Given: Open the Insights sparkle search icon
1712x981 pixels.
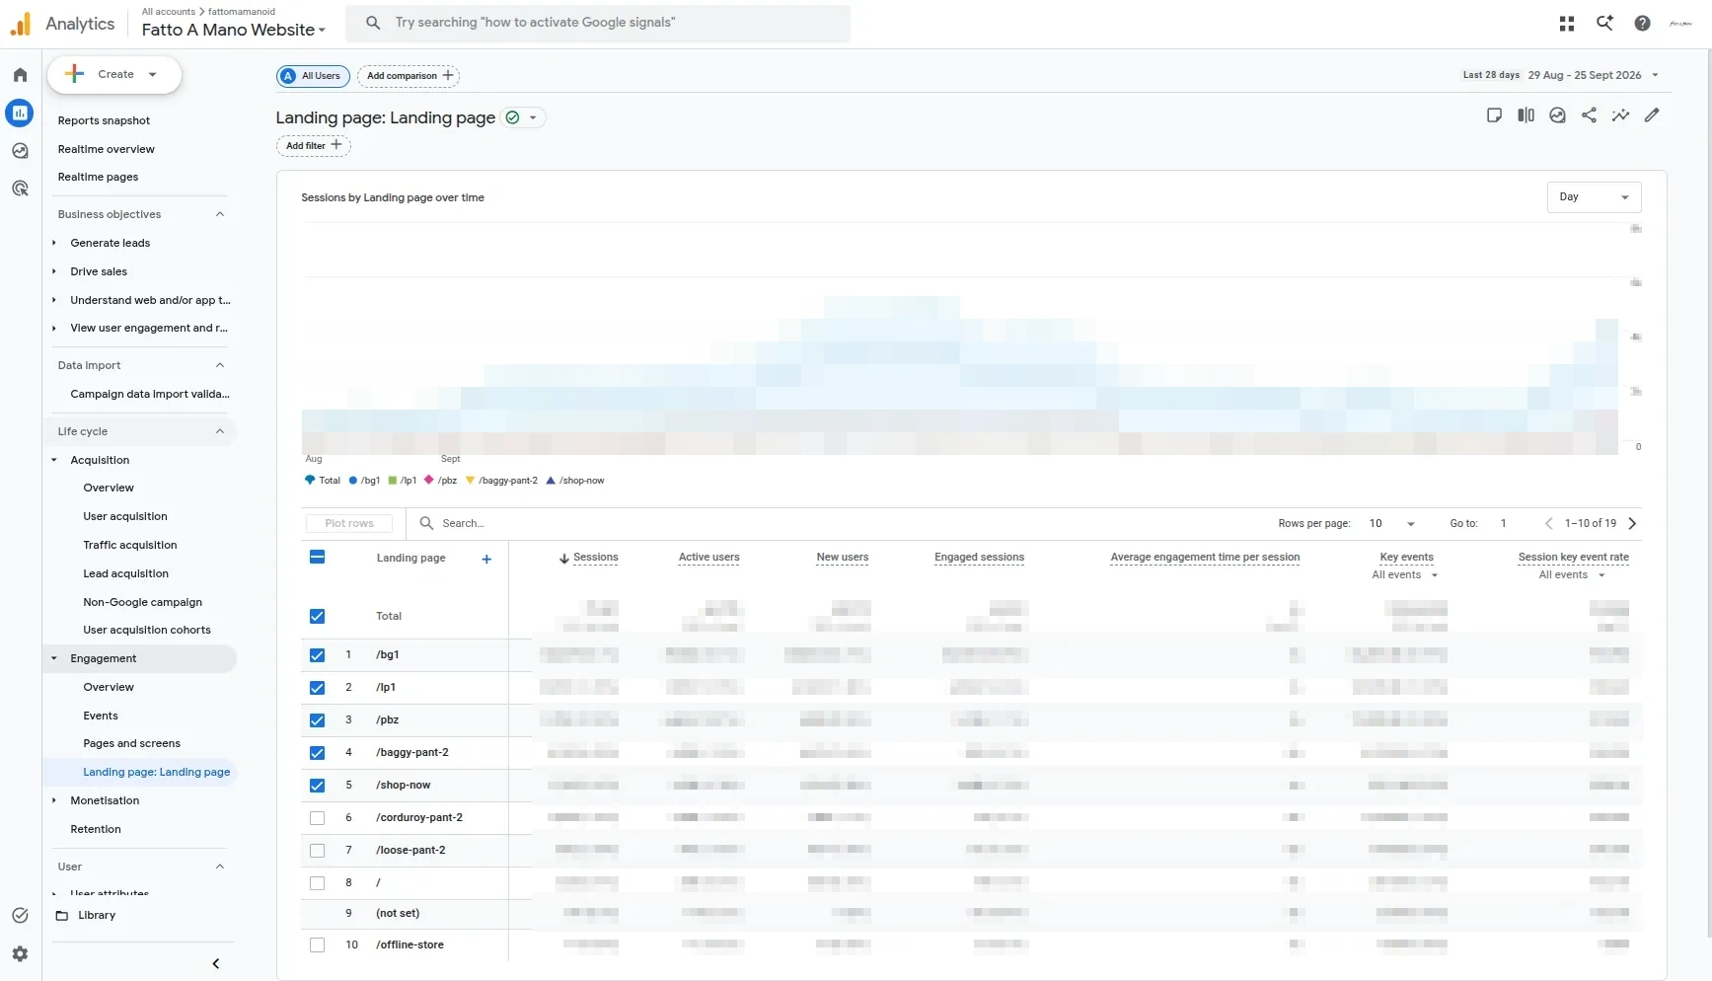Looking at the screenshot, I should pyautogui.click(x=1604, y=24).
